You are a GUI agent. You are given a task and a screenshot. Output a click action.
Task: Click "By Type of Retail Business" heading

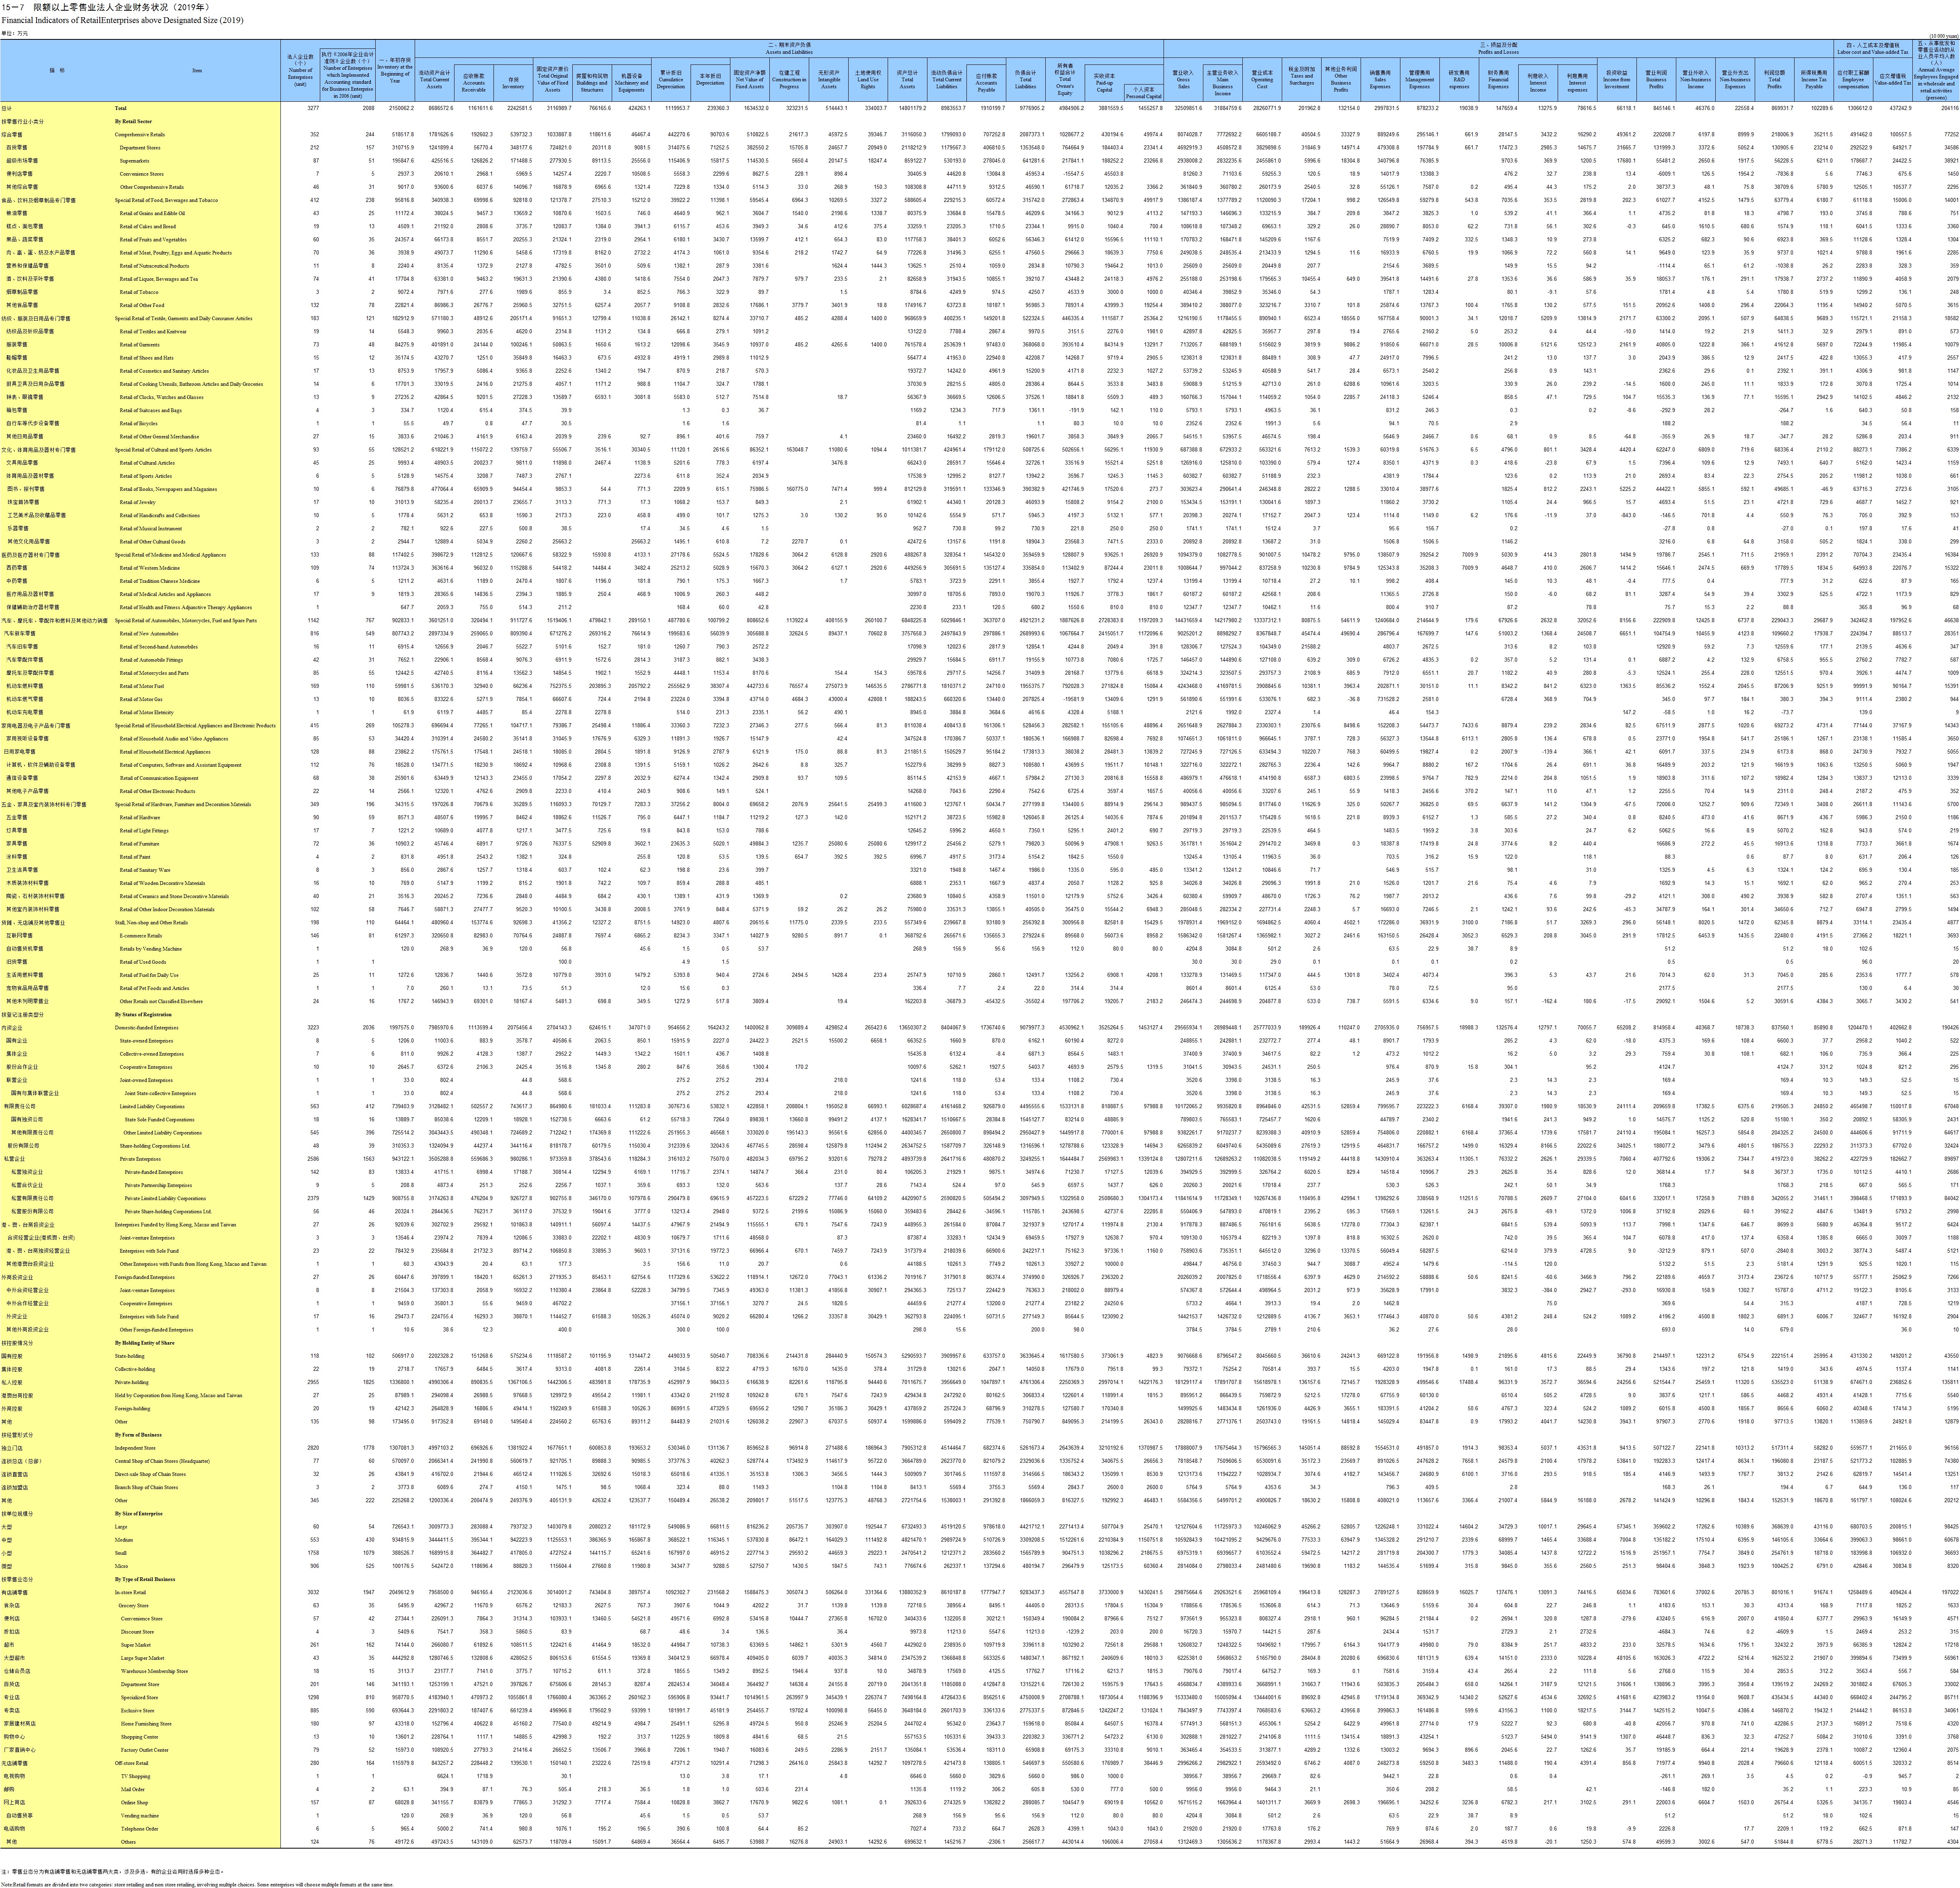(145, 1579)
